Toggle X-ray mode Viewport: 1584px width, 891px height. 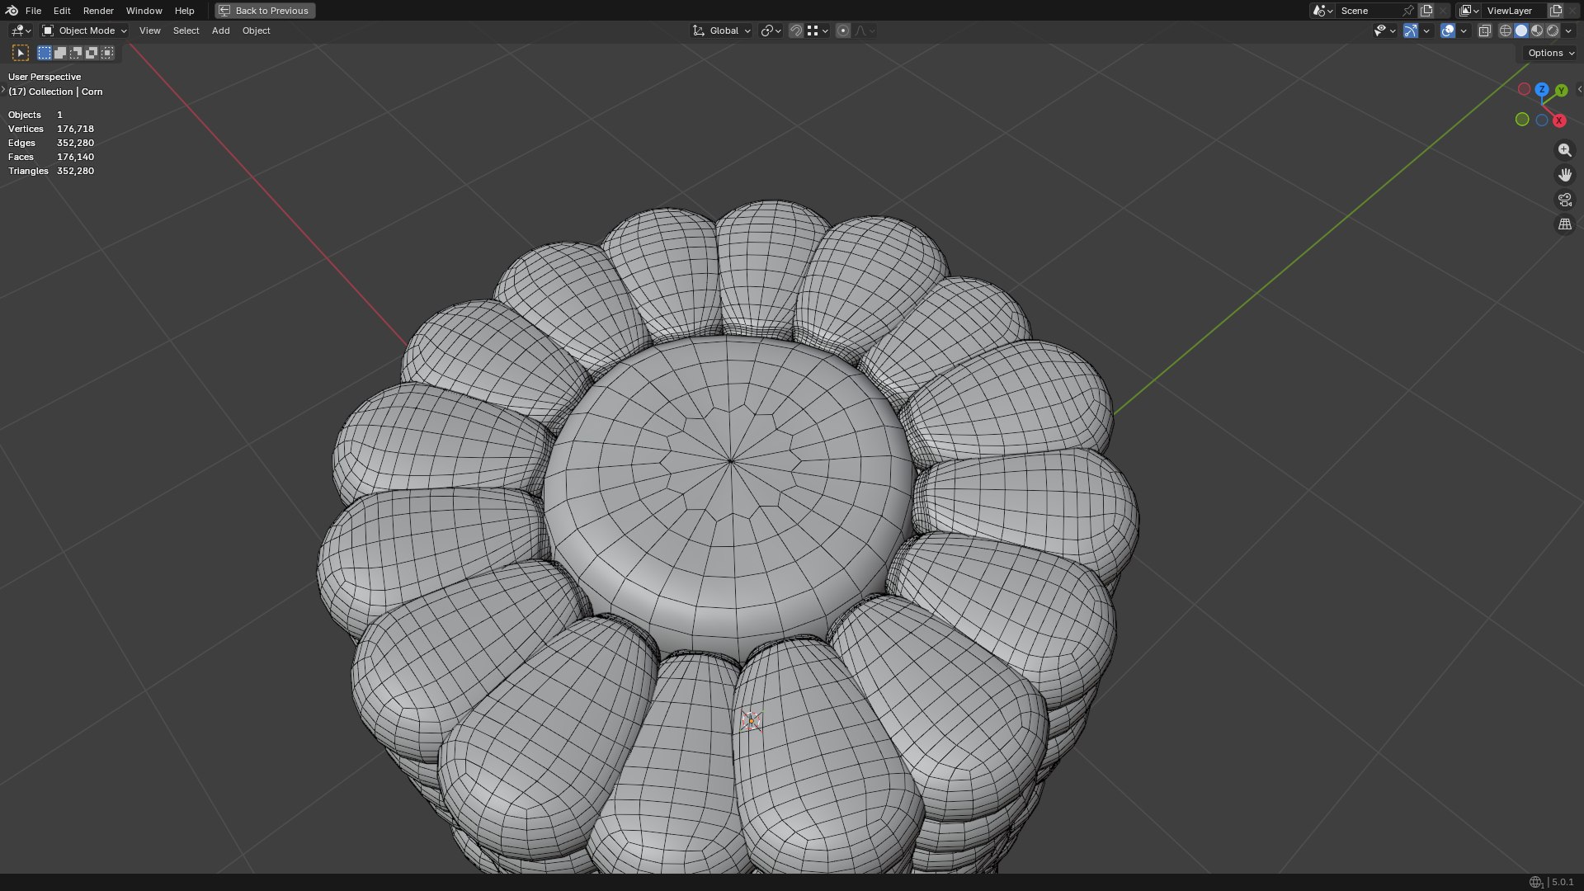click(1485, 31)
